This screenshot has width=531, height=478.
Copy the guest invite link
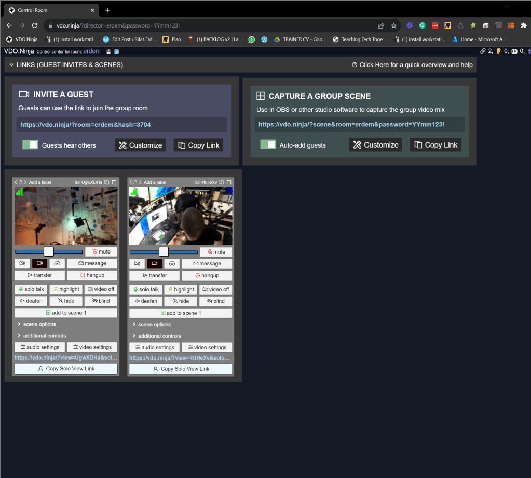(198, 145)
